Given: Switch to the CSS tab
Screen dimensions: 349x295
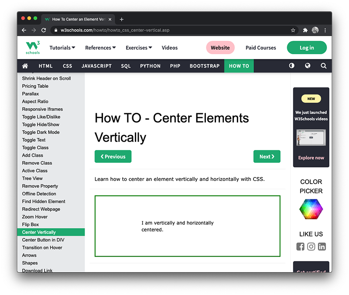Looking at the screenshot, I should tap(67, 66).
